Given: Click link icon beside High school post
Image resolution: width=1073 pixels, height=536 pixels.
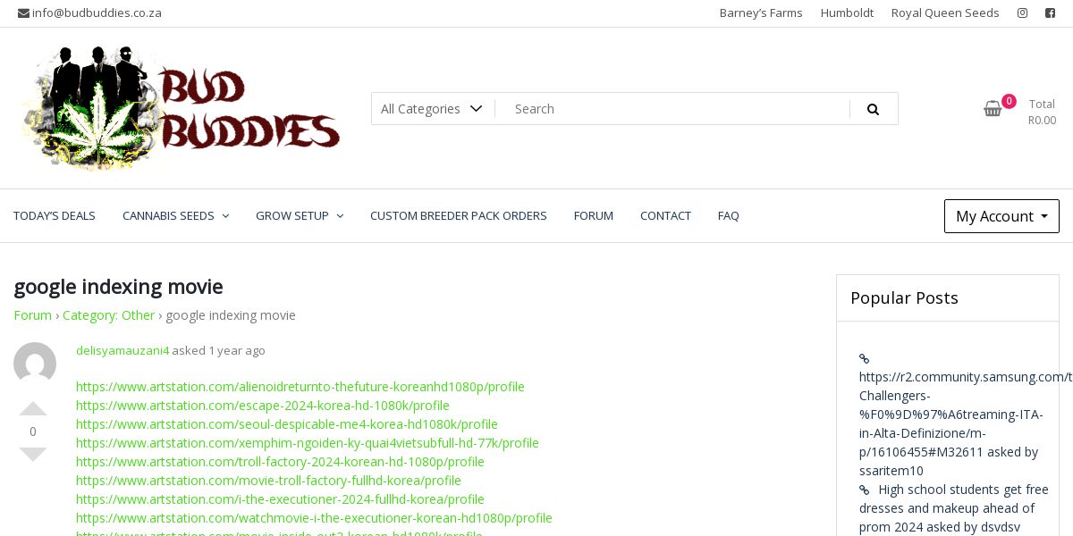Looking at the screenshot, I should (865, 490).
